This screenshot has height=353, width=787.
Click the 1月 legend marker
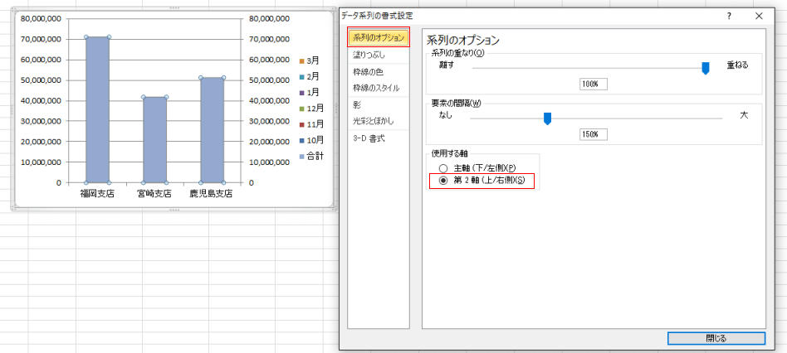301,93
